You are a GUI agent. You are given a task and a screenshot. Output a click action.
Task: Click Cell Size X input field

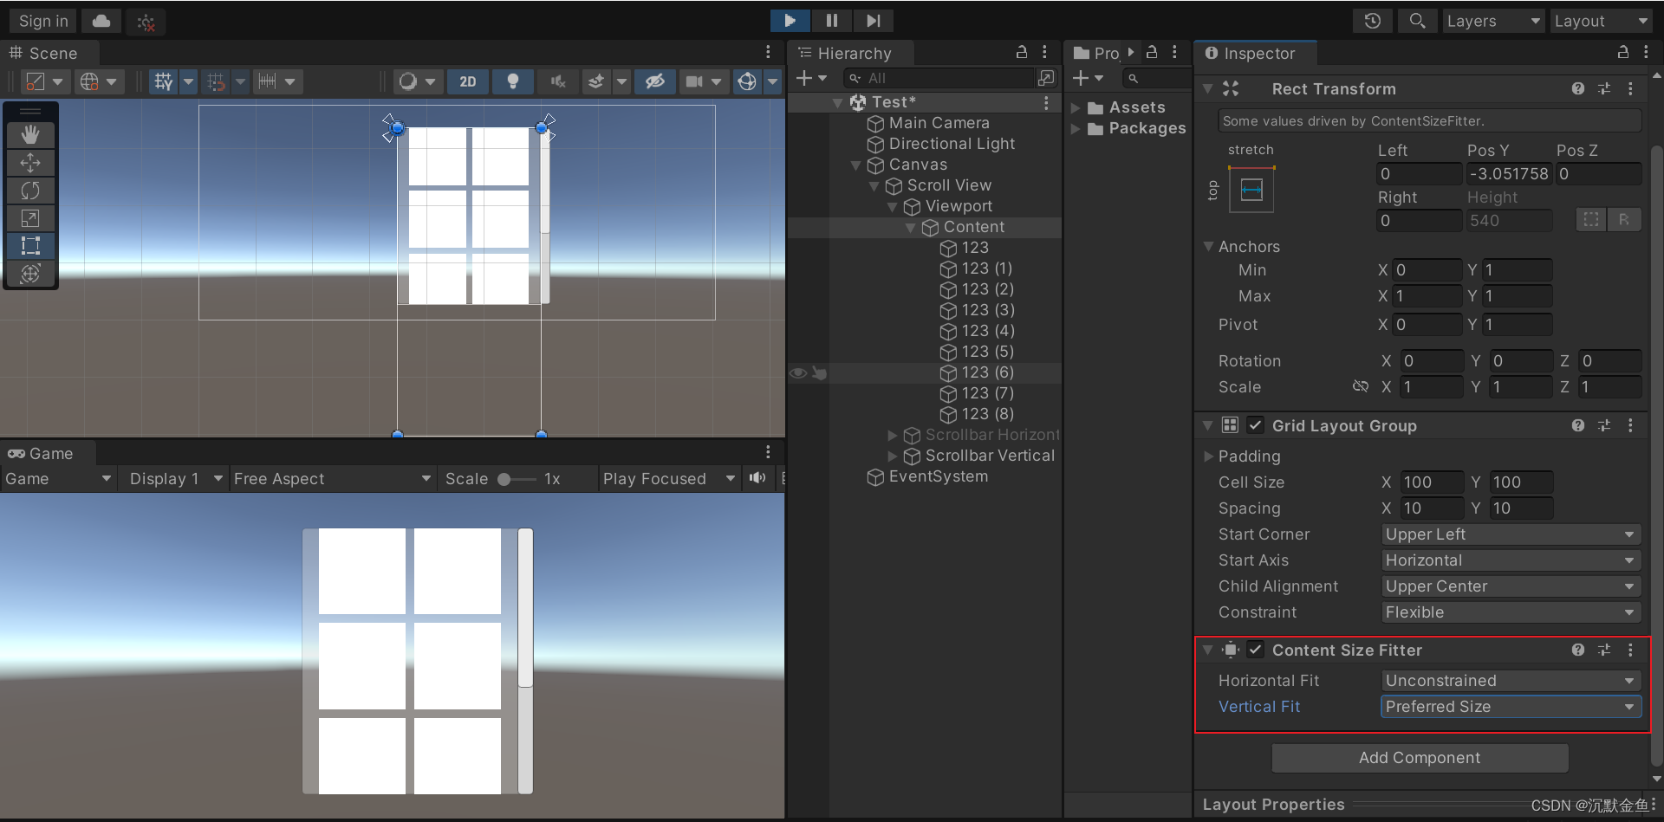(x=1430, y=482)
